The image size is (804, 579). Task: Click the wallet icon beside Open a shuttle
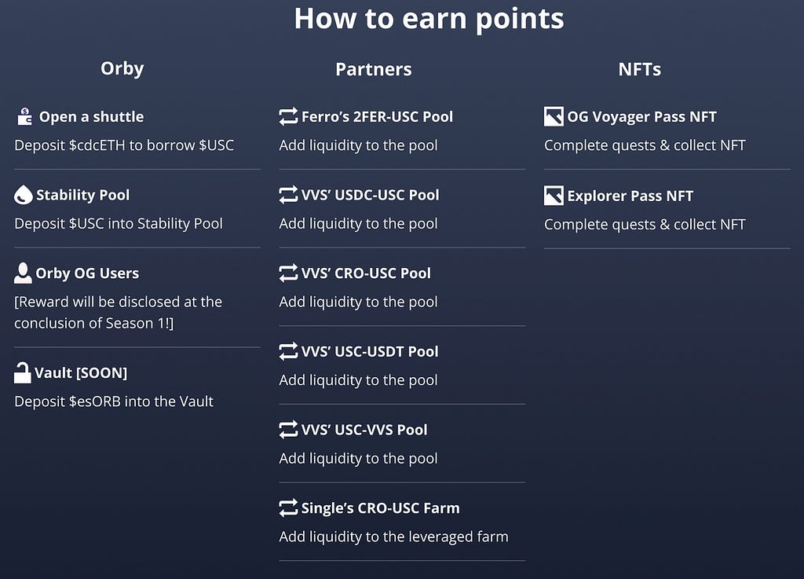(24, 116)
